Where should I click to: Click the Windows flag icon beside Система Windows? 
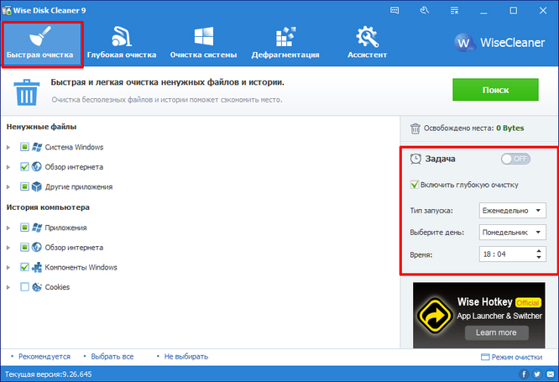coord(37,147)
